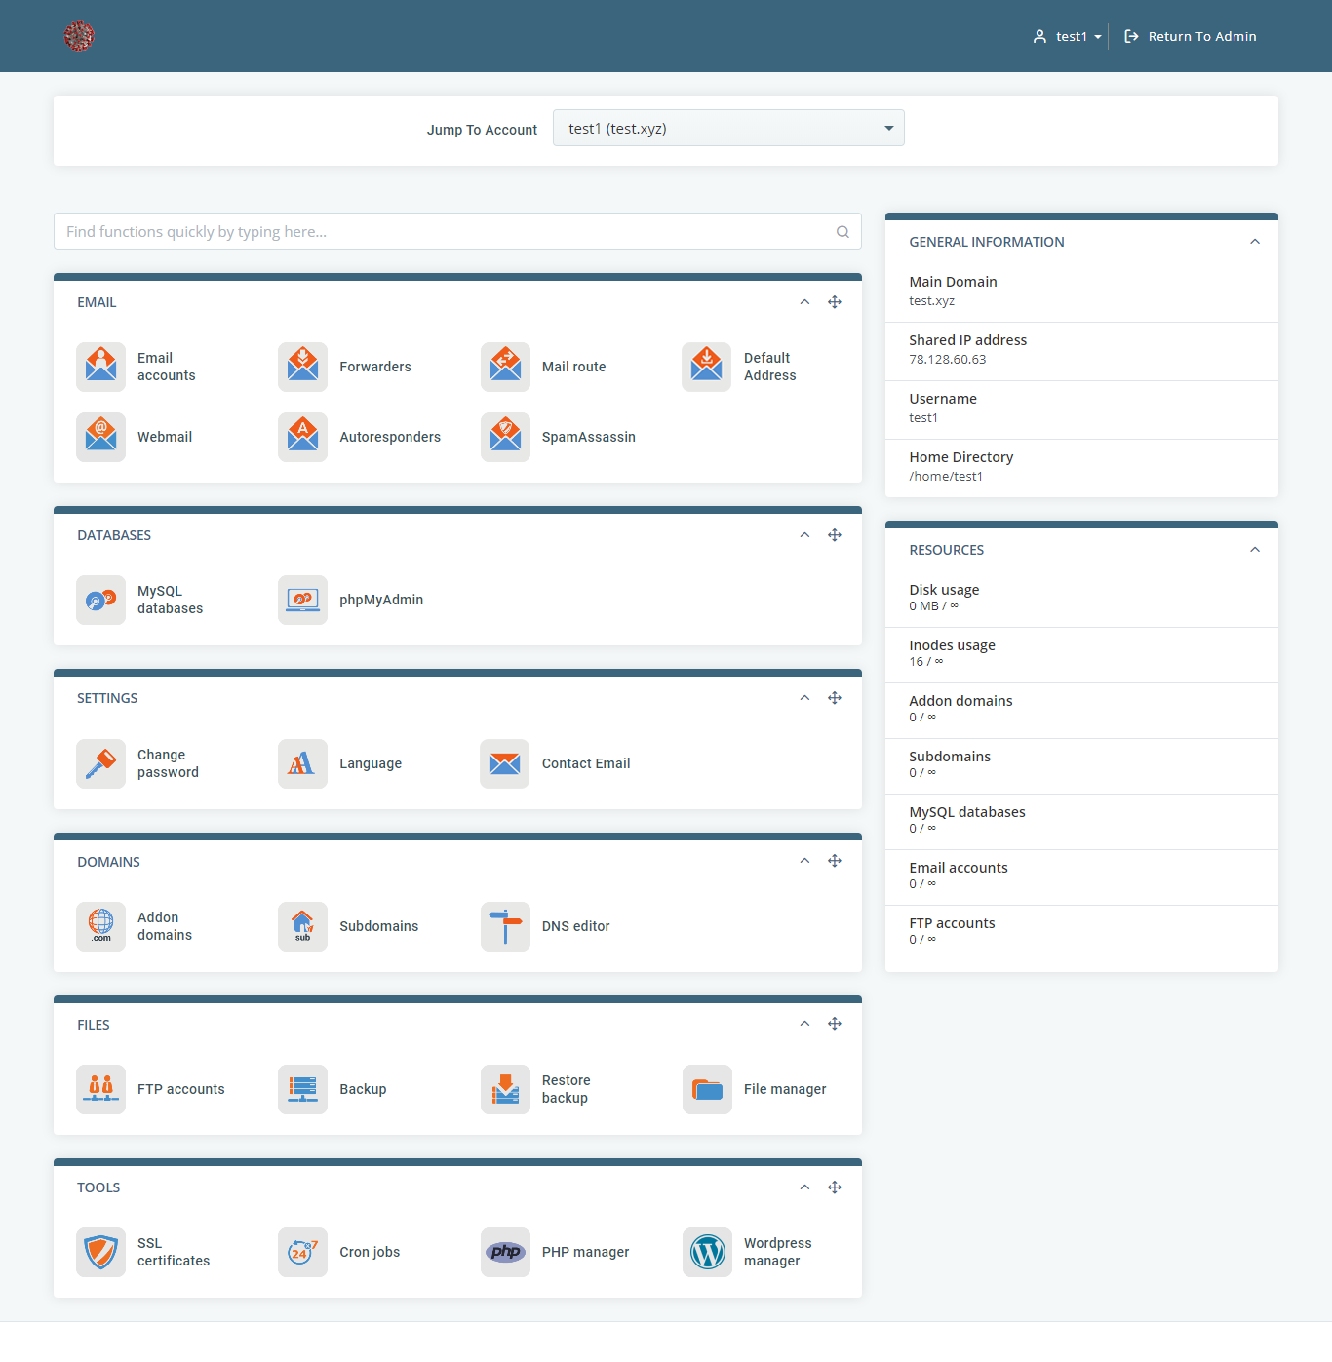Open the DNS editor
Screen dimensions: 1332x1362
[505, 926]
